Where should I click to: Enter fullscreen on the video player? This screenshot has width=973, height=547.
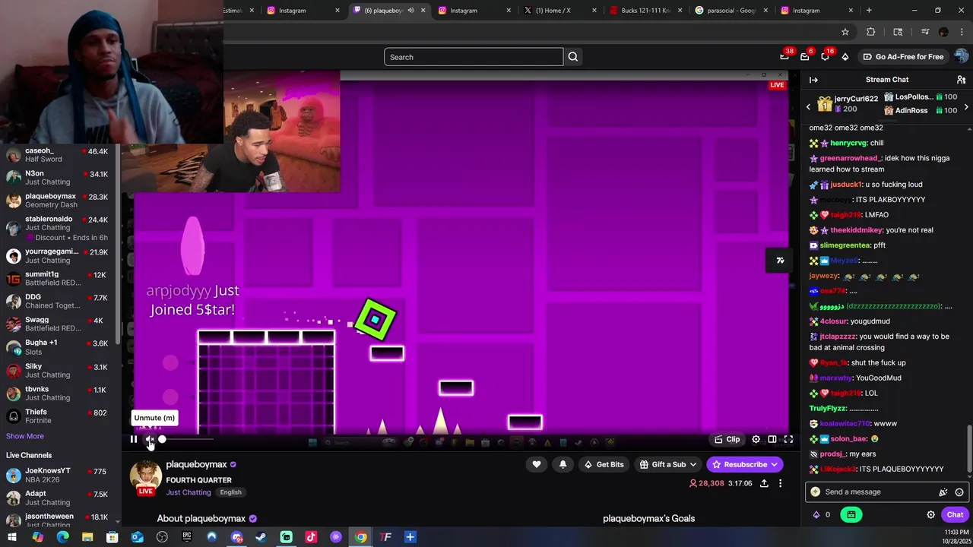pyautogui.click(x=788, y=439)
